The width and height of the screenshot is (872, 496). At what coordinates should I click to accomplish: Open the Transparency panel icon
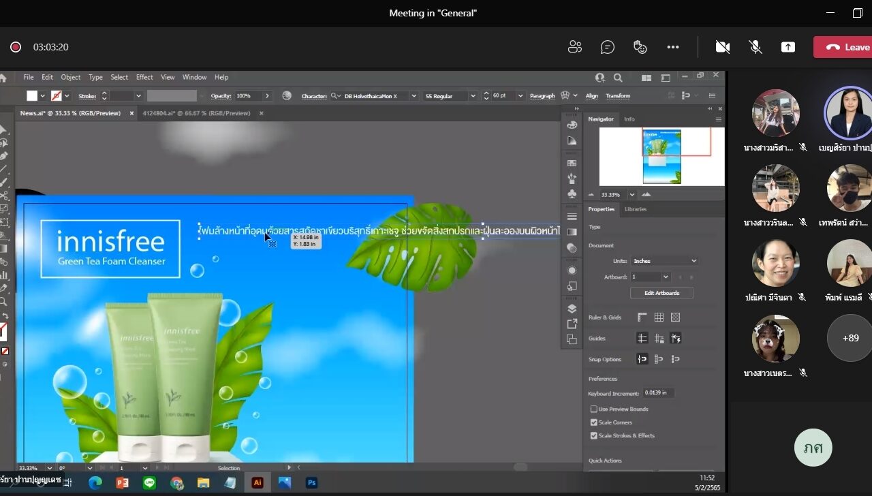coord(572,248)
